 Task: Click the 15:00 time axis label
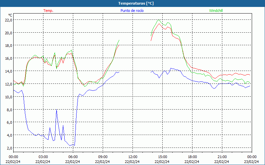pyautogui.click(x=162, y=157)
